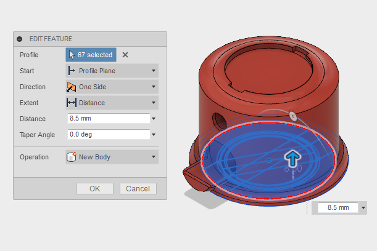
Task: Clear the profile selection with X
Action: tap(125, 55)
